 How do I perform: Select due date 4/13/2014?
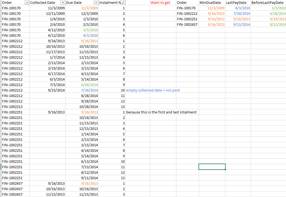pos(82,74)
